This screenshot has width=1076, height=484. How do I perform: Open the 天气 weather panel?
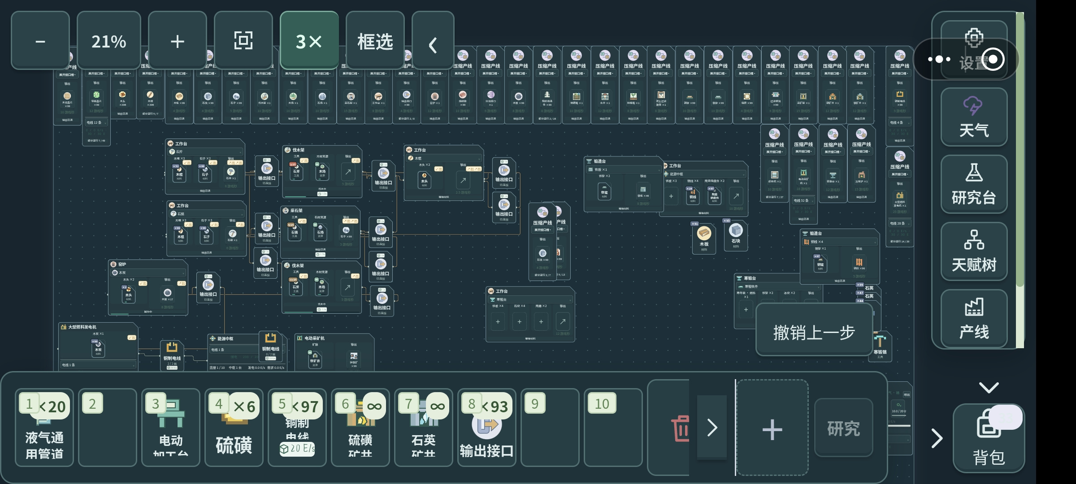coord(974,117)
